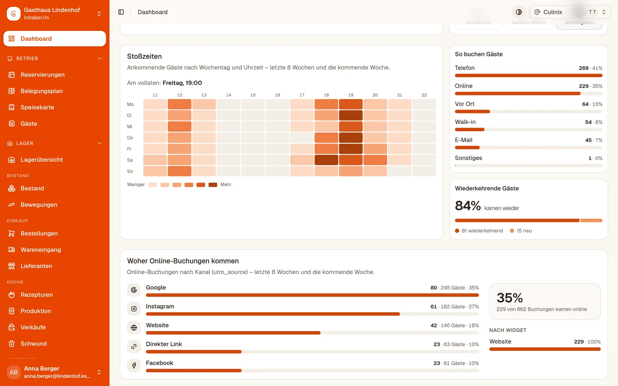
Task: Click the Rezepturen chef hat icon
Action: pyautogui.click(x=12, y=295)
